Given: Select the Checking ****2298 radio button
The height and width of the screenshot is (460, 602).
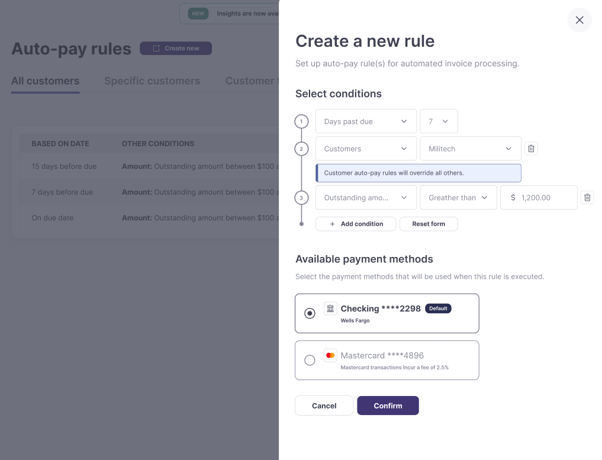Looking at the screenshot, I should pos(310,313).
